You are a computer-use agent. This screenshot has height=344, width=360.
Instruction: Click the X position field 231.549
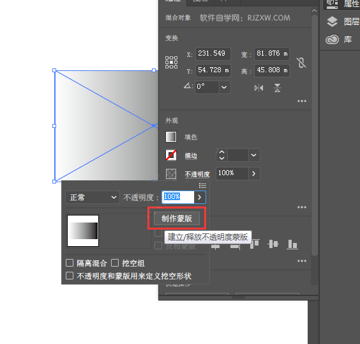[213, 54]
